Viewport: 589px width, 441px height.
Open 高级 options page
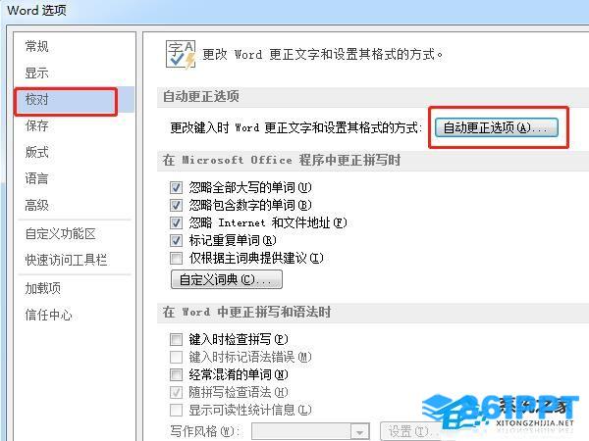37,205
